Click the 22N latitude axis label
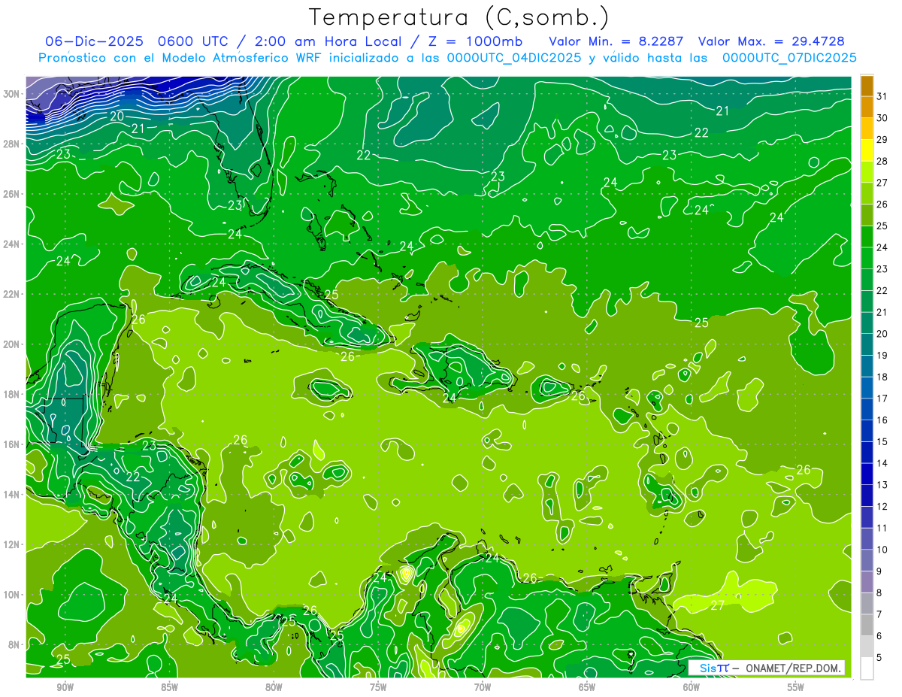The image size is (902, 697). coord(12,294)
